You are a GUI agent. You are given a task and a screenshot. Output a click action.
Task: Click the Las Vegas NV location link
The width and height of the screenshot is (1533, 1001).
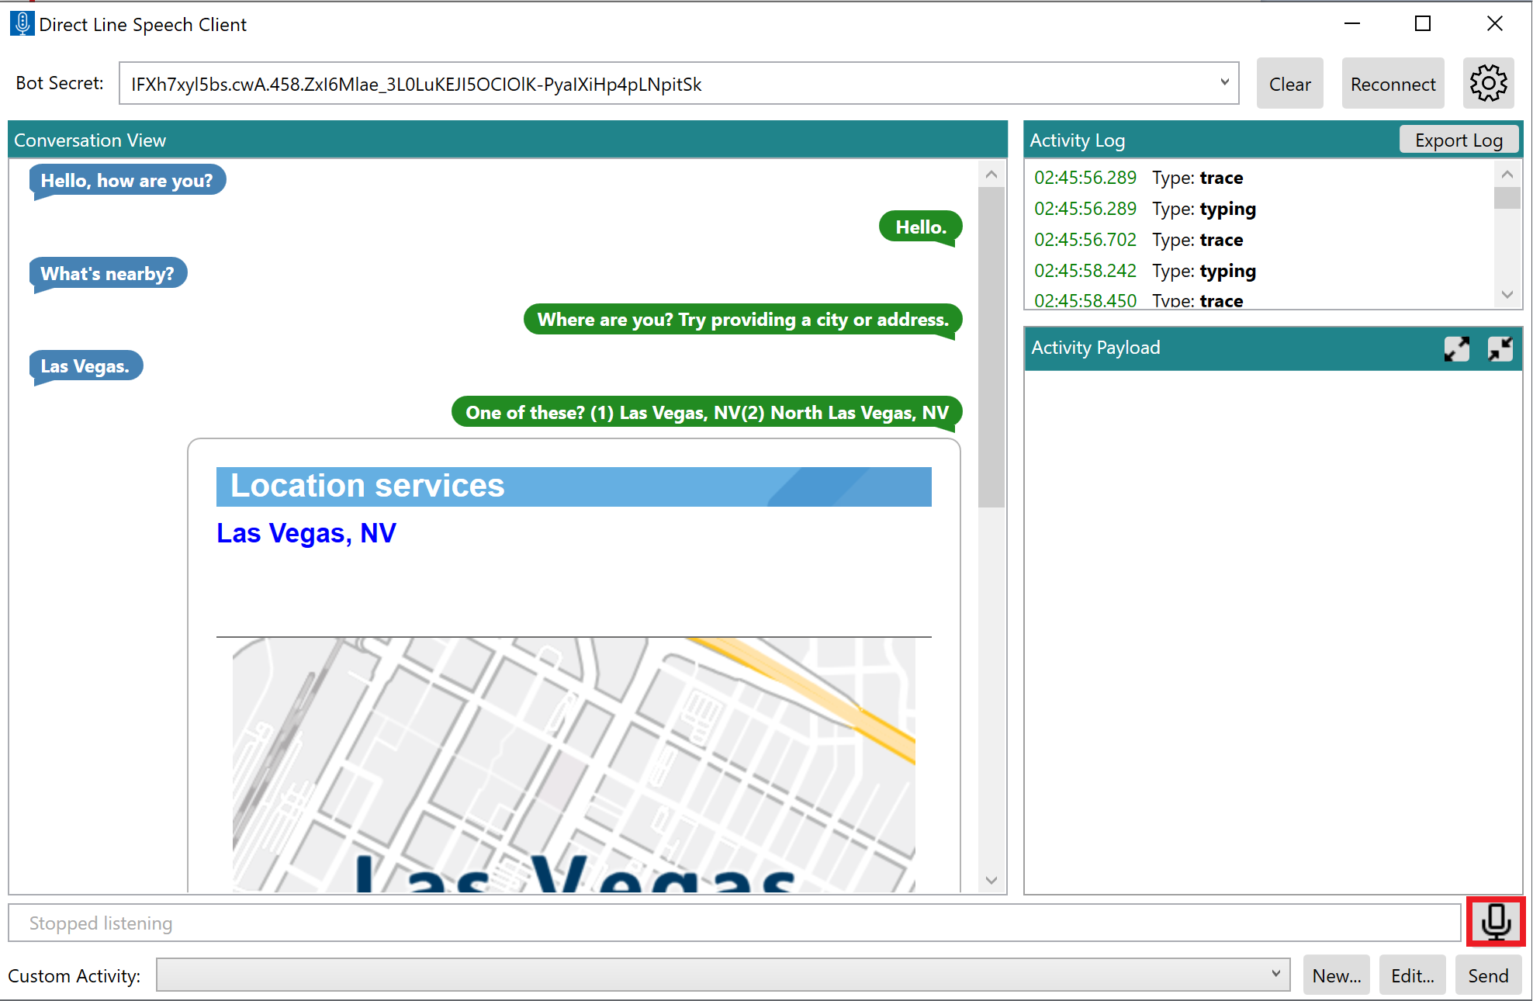click(306, 532)
